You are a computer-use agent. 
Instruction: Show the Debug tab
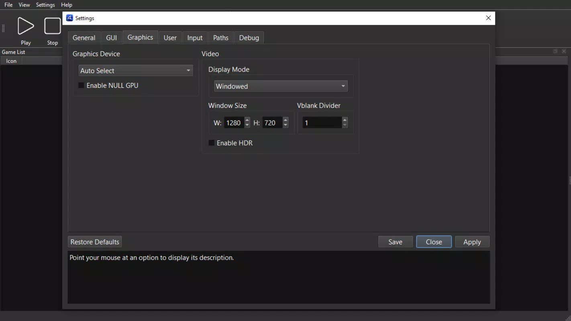tap(249, 38)
